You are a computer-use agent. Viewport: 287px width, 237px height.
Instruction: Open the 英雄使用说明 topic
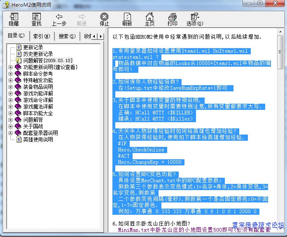[x=38, y=139]
